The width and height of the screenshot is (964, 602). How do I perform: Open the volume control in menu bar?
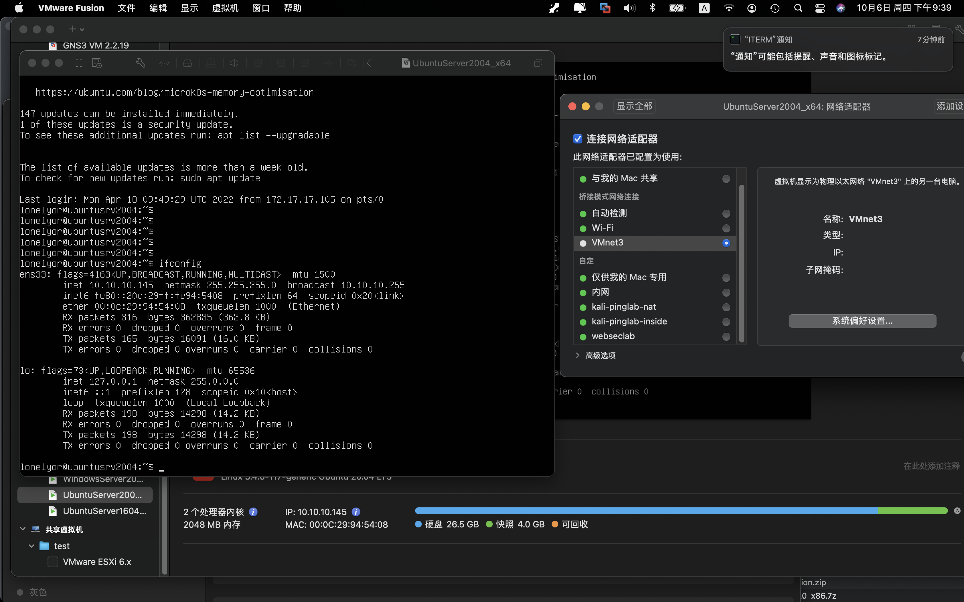click(629, 8)
